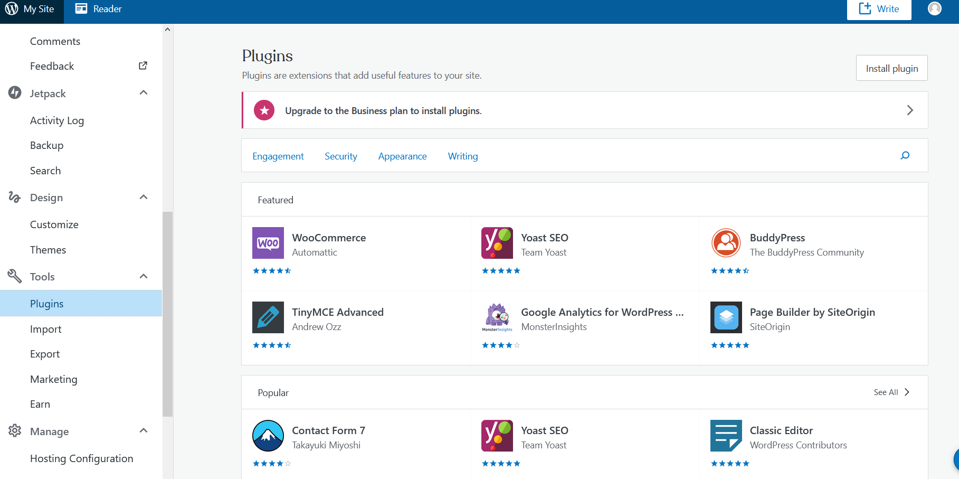This screenshot has height=479, width=959.
Task: Click the MonsterInsights plugin logo
Action: pyautogui.click(x=497, y=317)
